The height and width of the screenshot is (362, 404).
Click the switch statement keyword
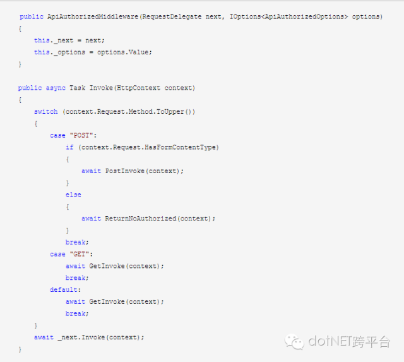click(46, 112)
